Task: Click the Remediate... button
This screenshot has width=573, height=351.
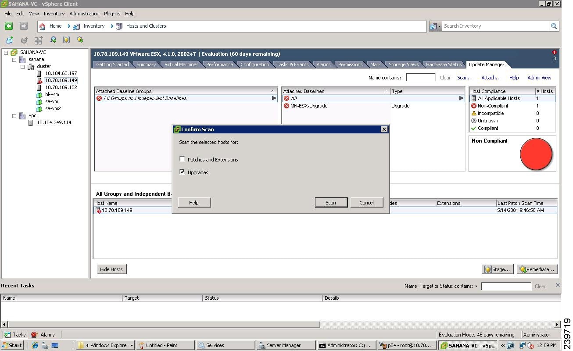Action: coord(537,269)
